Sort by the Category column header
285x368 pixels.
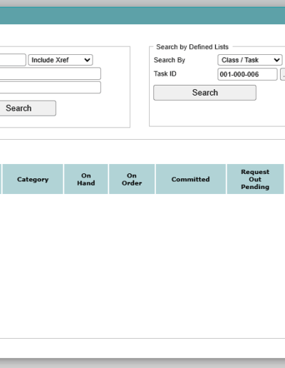(33, 179)
